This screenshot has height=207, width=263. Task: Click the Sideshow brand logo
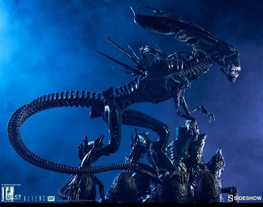point(245,198)
